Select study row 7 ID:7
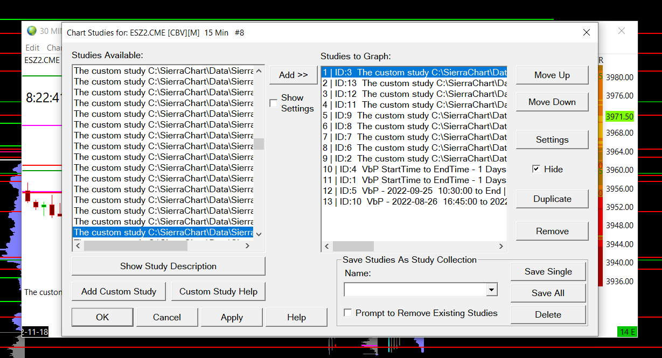The width and height of the screenshot is (662, 358). [414, 137]
